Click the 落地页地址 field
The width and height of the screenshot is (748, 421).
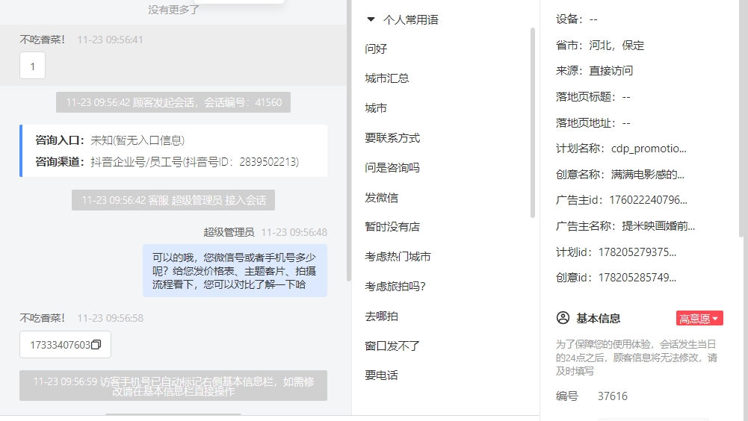pos(593,123)
